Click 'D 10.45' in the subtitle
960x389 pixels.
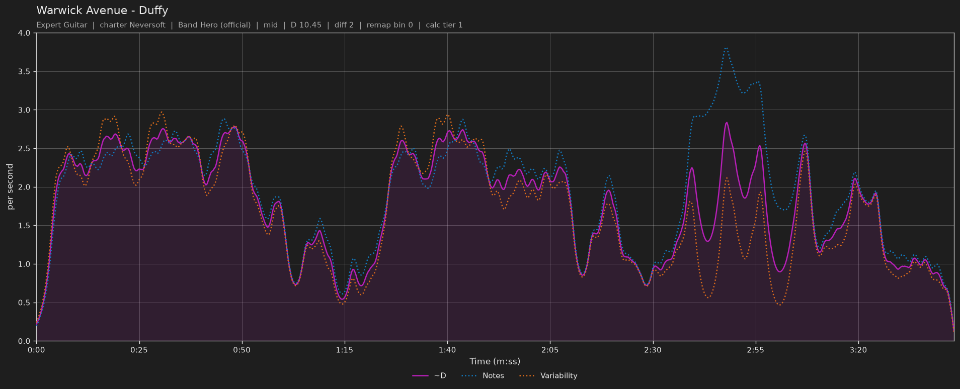click(x=306, y=25)
